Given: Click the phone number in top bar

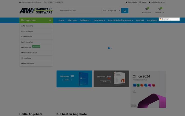Looking at the screenshot, I should (x=54, y=2).
